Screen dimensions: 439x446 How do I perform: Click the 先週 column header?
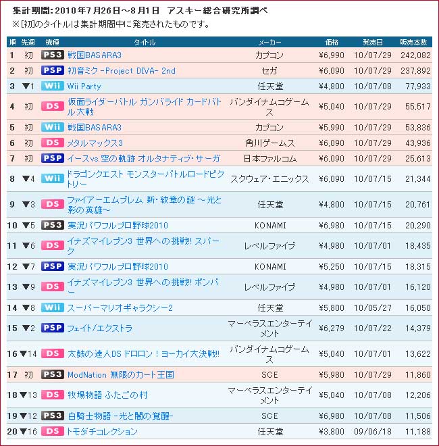(28, 43)
